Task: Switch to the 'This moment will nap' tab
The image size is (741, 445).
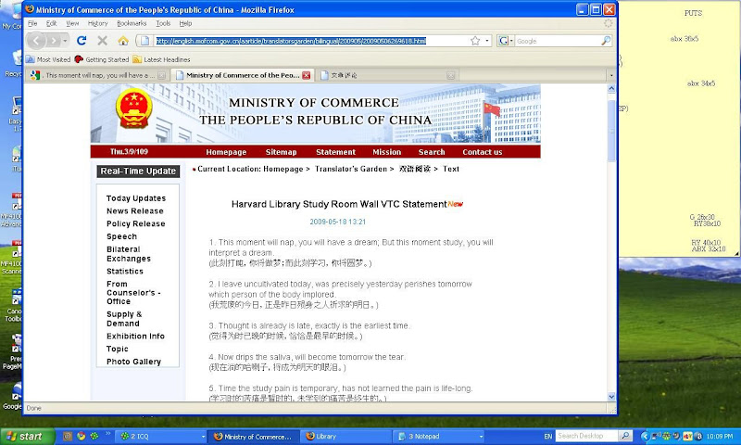Action: pyautogui.click(x=97, y=75)
